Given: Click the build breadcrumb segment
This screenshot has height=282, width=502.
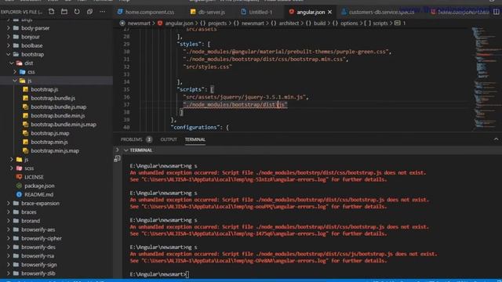Looking at the screenshot, I should 319,23.
